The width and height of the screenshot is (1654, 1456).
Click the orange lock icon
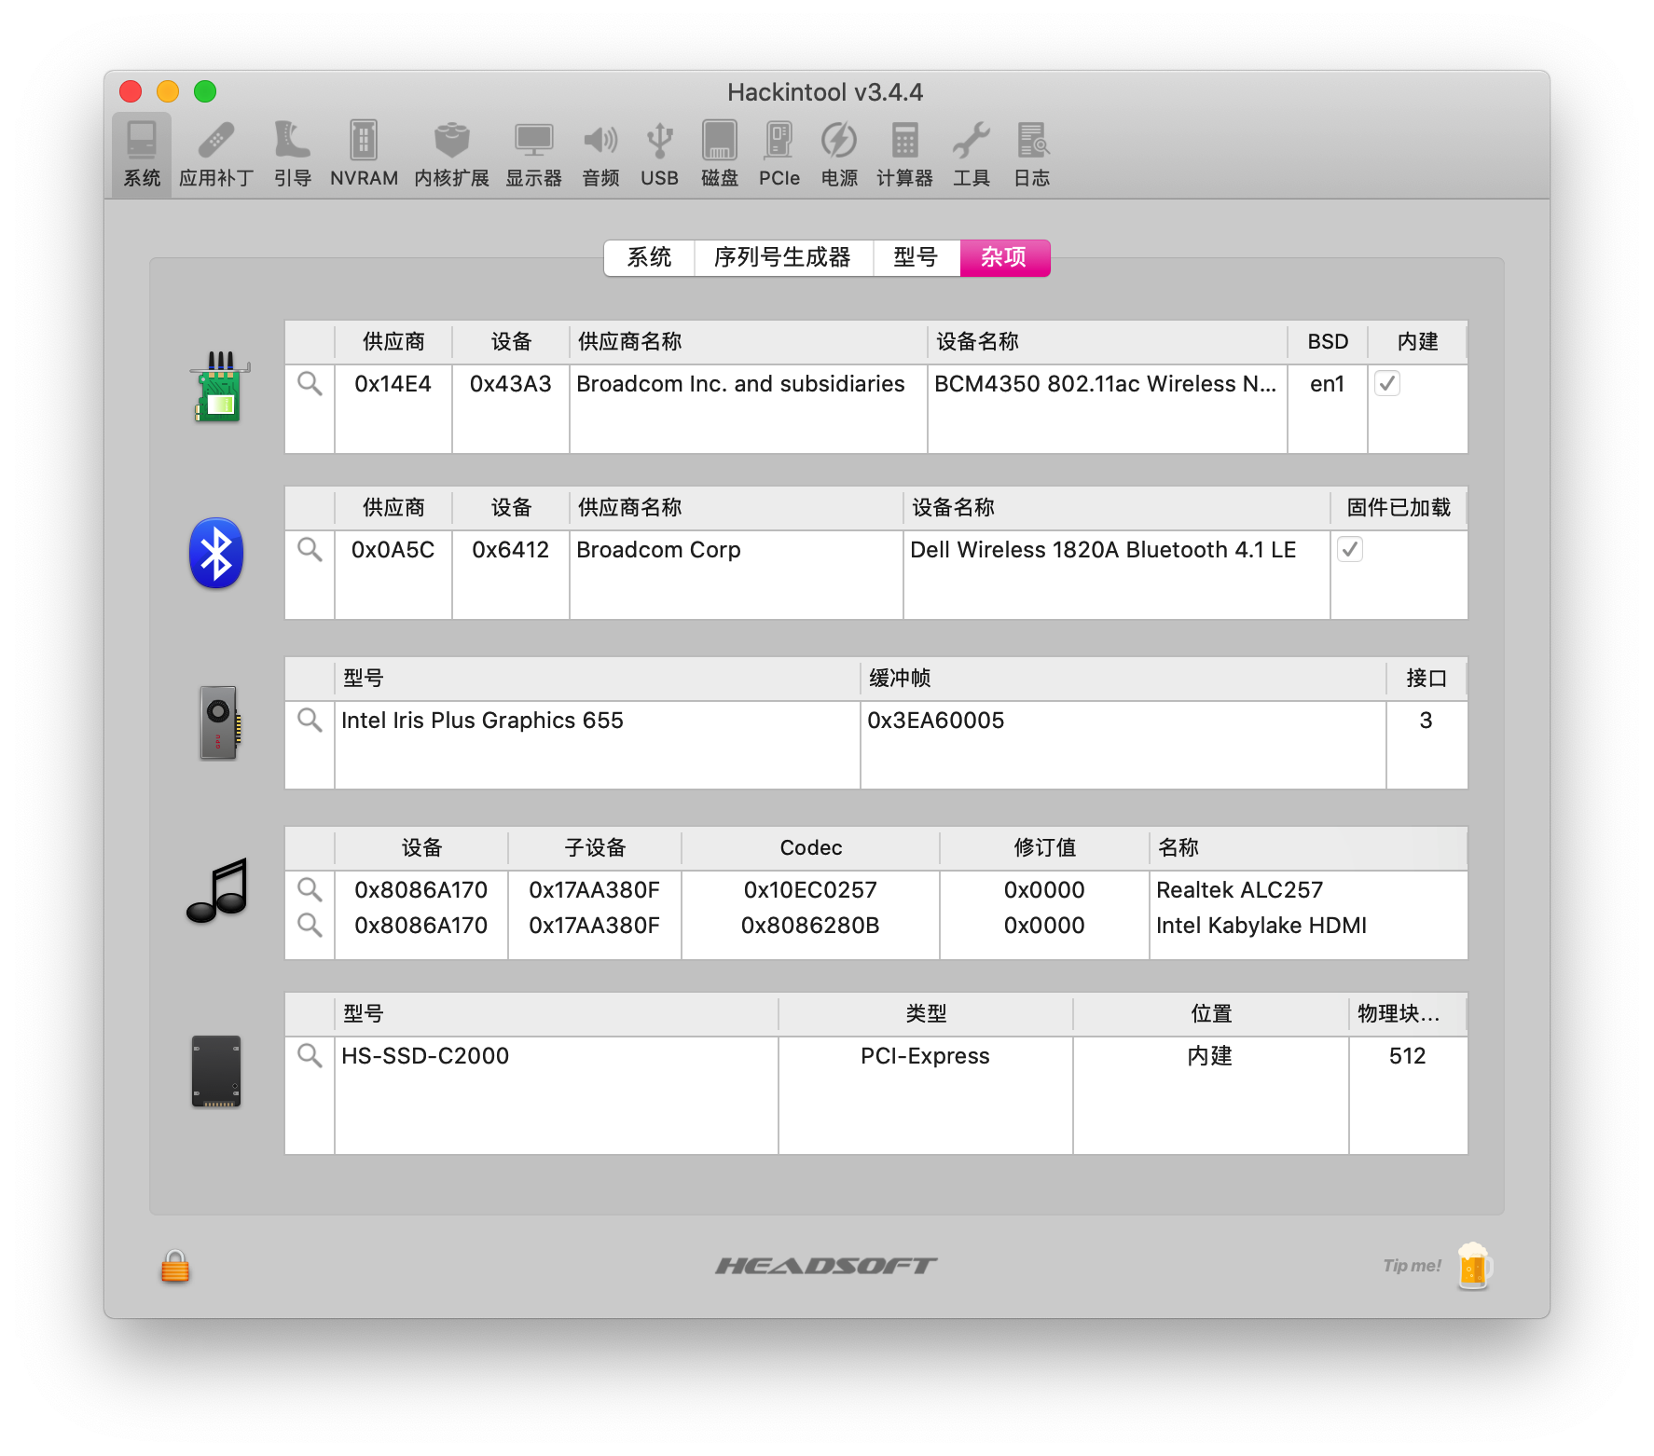(x=174, y=1266)
